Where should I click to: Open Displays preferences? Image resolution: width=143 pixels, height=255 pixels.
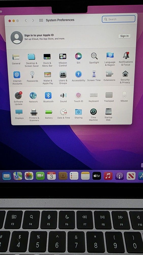(x=19, y=112)
